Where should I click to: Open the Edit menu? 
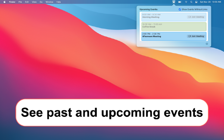pos(27,2)
